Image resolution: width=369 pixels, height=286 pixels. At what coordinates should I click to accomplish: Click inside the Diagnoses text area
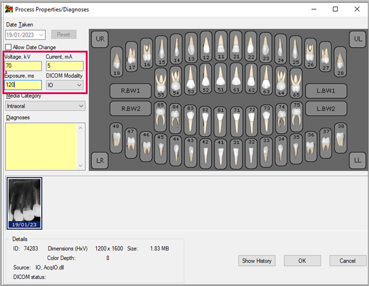pyautogui.click(x=41, y=147)
